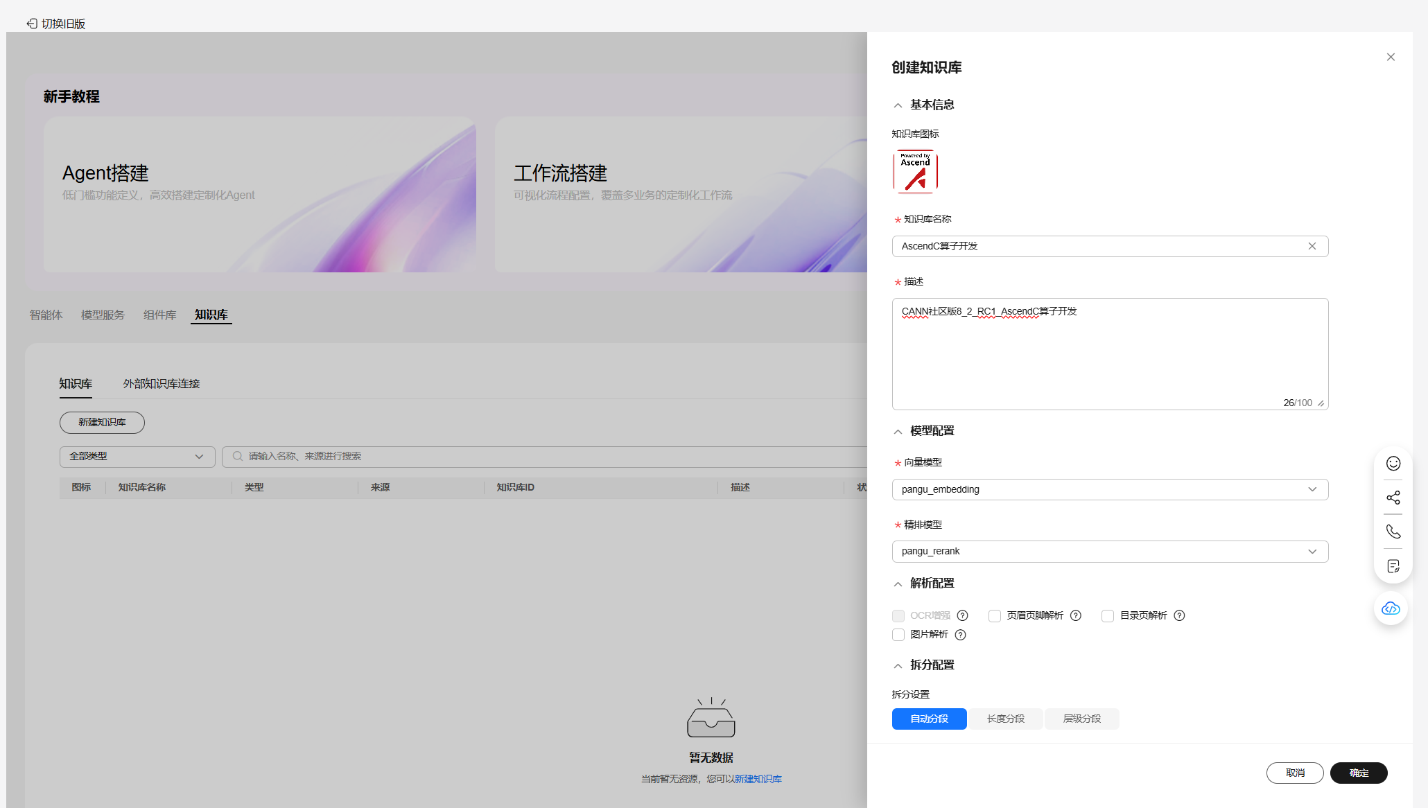Collapse the 基本信息 section
Viewport: 1428px width, 808px height.
pyautogui.click(x=898, y=105)
